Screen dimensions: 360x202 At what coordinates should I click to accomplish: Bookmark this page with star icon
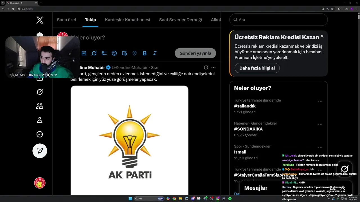pyautogui.click(x=332, y=9)
